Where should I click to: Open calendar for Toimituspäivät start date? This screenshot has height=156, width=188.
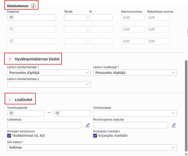click(11, 113)
